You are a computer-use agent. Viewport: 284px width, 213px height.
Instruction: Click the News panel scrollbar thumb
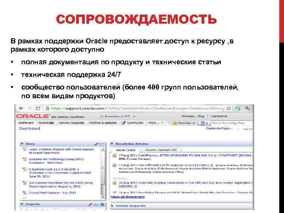click(103, 168)
